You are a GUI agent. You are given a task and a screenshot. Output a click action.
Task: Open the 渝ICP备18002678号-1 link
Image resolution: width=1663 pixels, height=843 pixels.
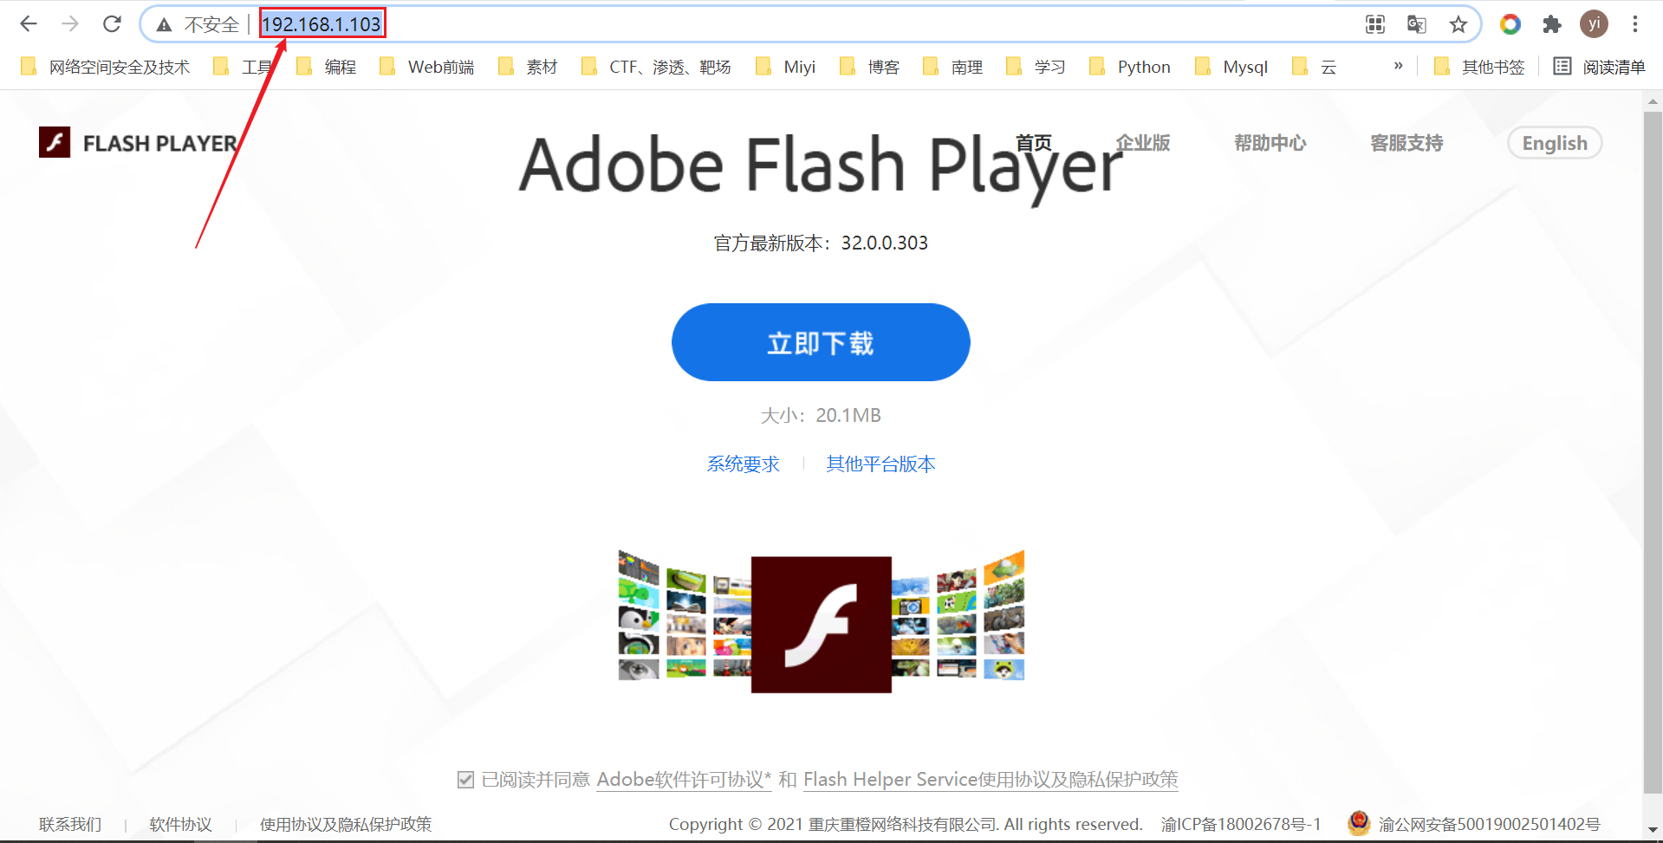[x=1241, y=824]
